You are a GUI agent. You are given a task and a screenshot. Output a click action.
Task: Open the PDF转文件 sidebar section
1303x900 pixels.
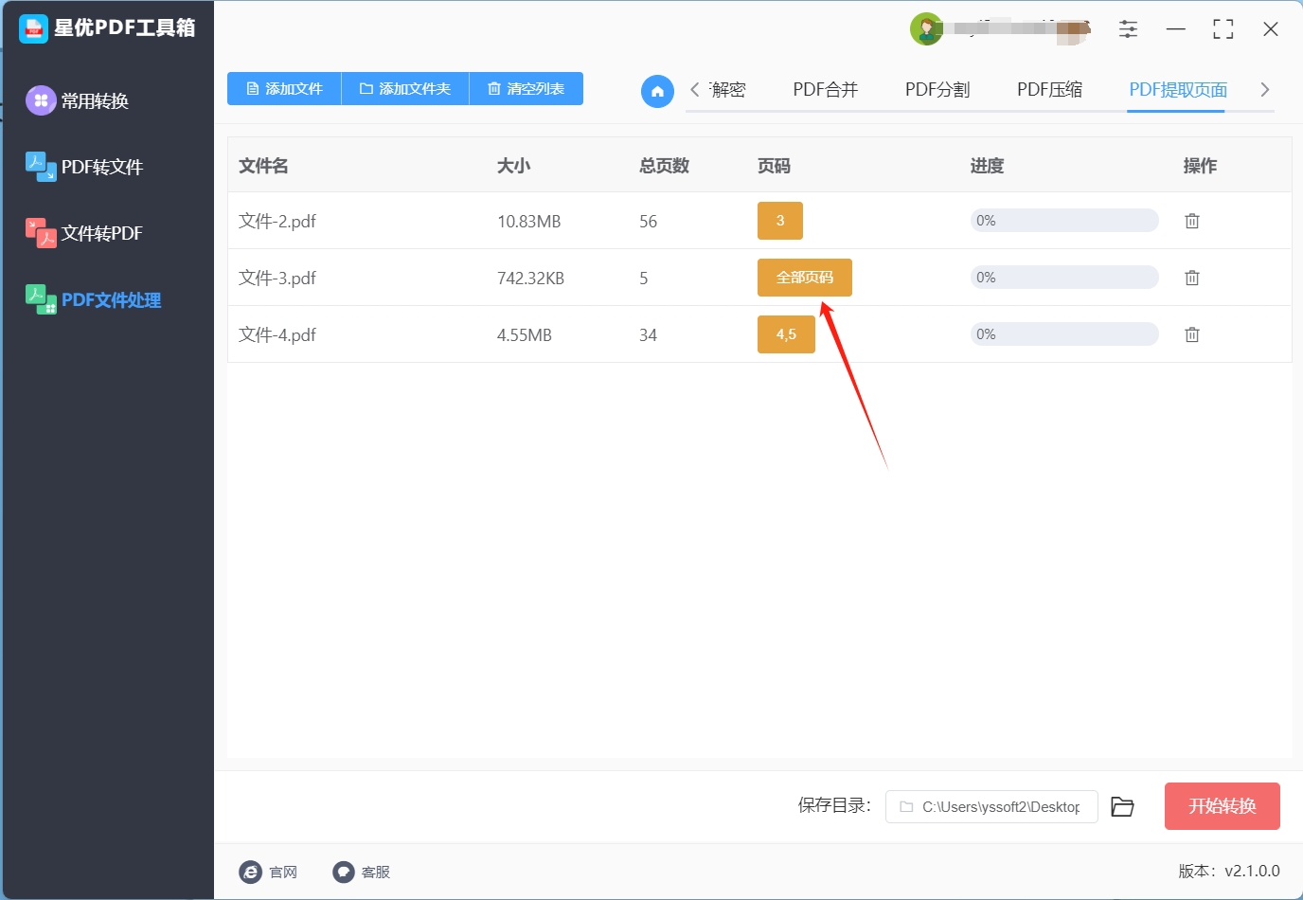click(84, 167)
